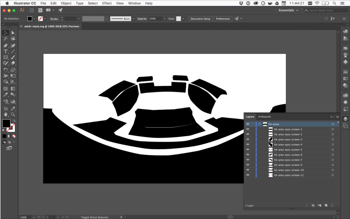Select the Artboard tool

(x=6, y=108)
